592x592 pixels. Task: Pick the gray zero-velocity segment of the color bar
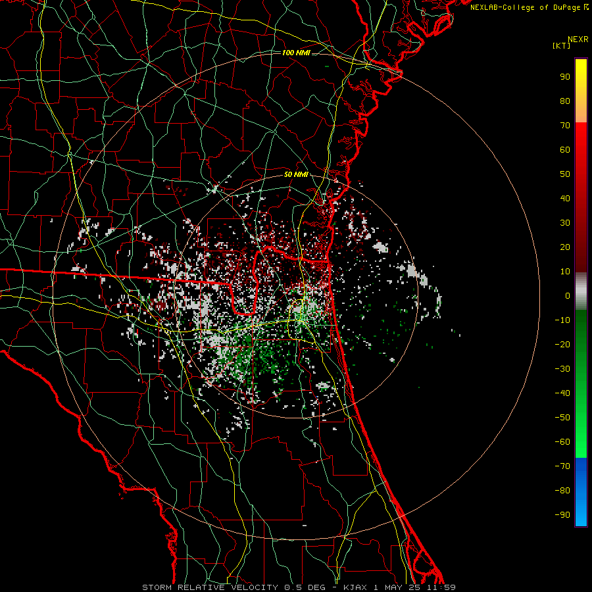coord(581,291)
